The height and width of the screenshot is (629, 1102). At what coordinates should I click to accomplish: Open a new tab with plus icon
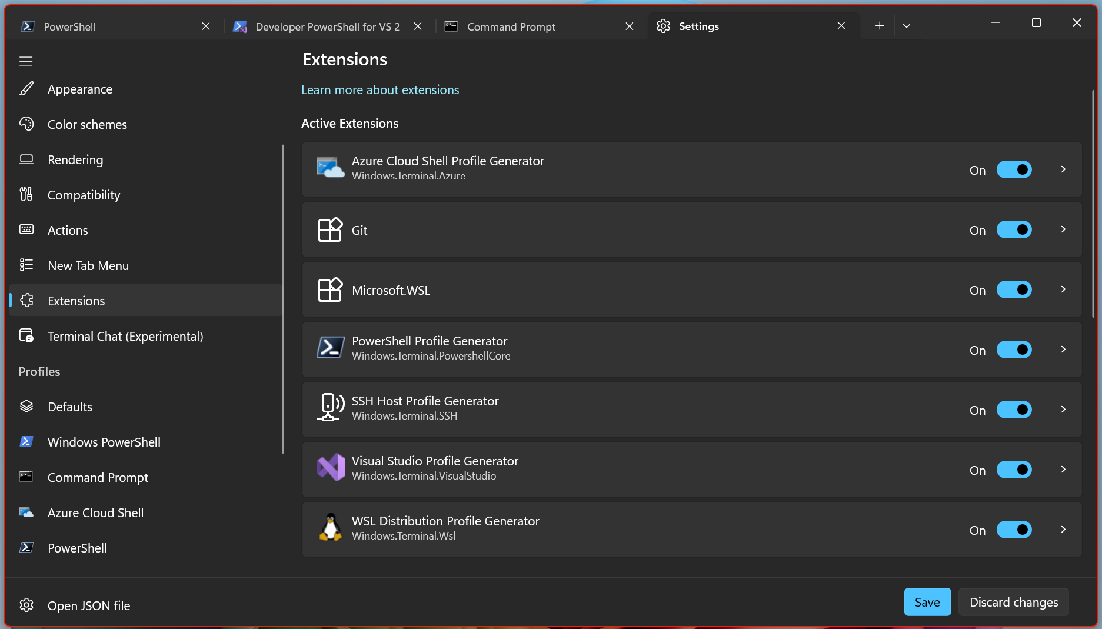coord(879,26)
